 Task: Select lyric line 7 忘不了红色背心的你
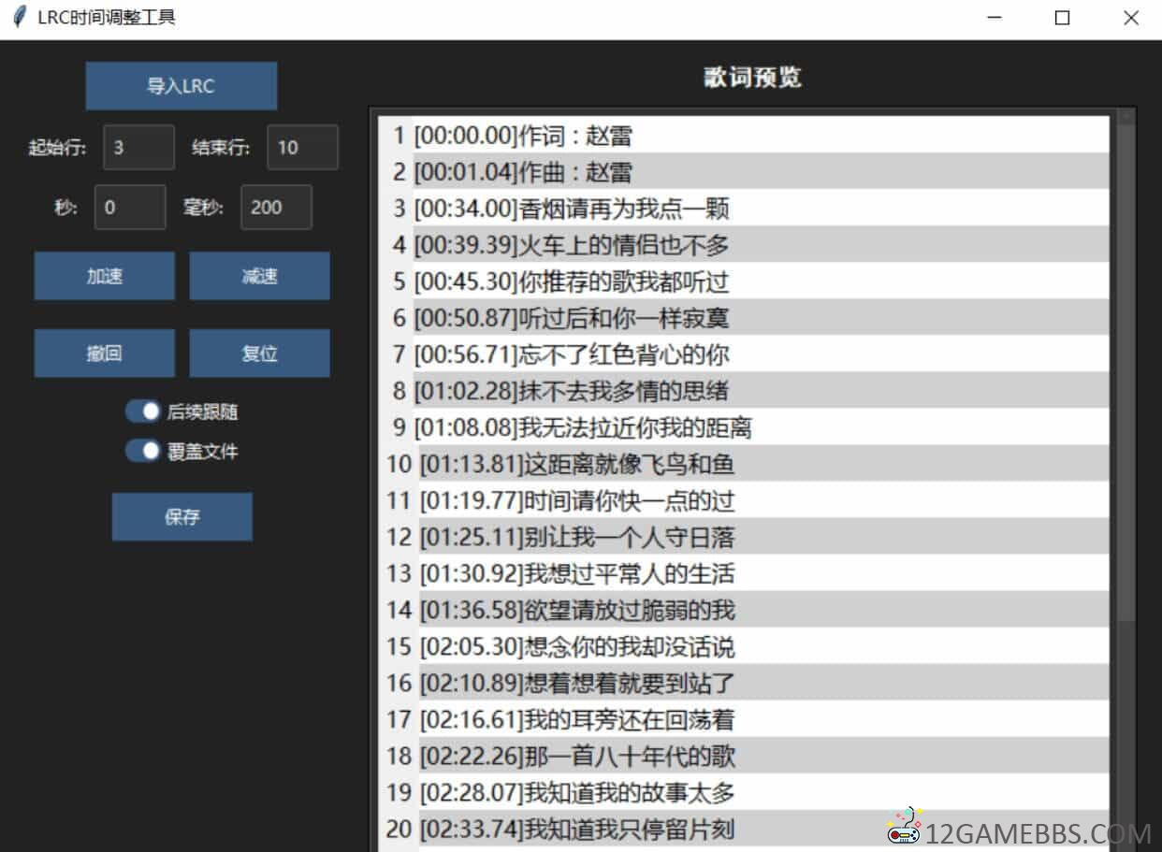pyautogui.click(x=571, y=354)
